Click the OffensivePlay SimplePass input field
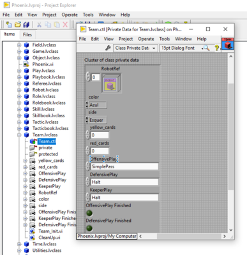247x255 pixels. point(124,166)
